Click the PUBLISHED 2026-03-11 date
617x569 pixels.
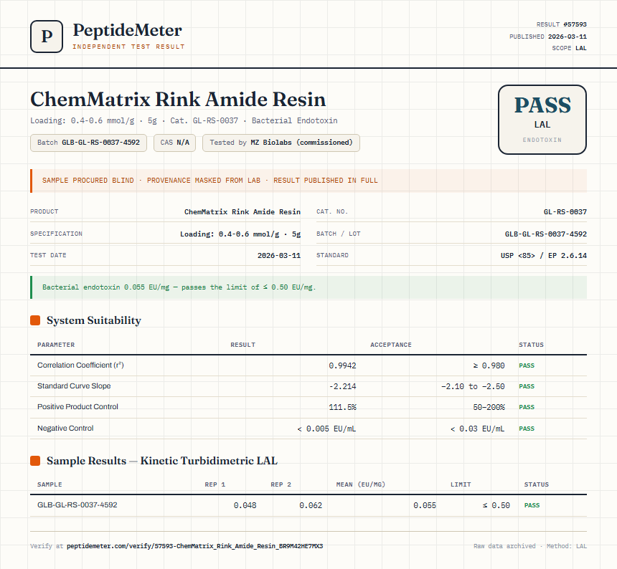point(547,37)
